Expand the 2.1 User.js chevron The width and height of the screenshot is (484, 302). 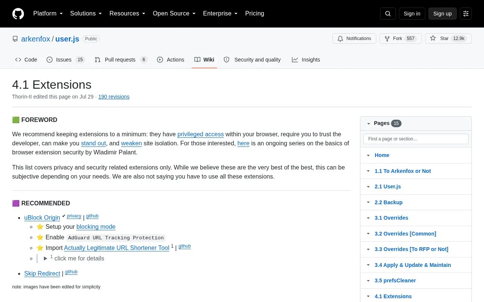(368, 186)
